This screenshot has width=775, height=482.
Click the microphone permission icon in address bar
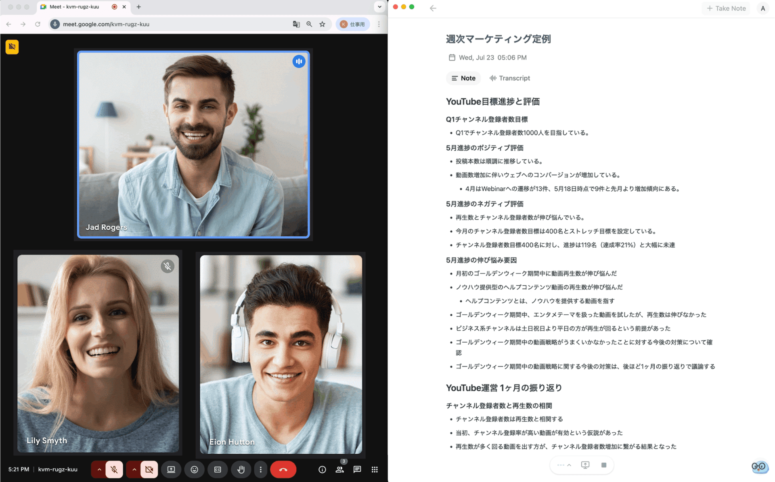(x=55, y=24)
